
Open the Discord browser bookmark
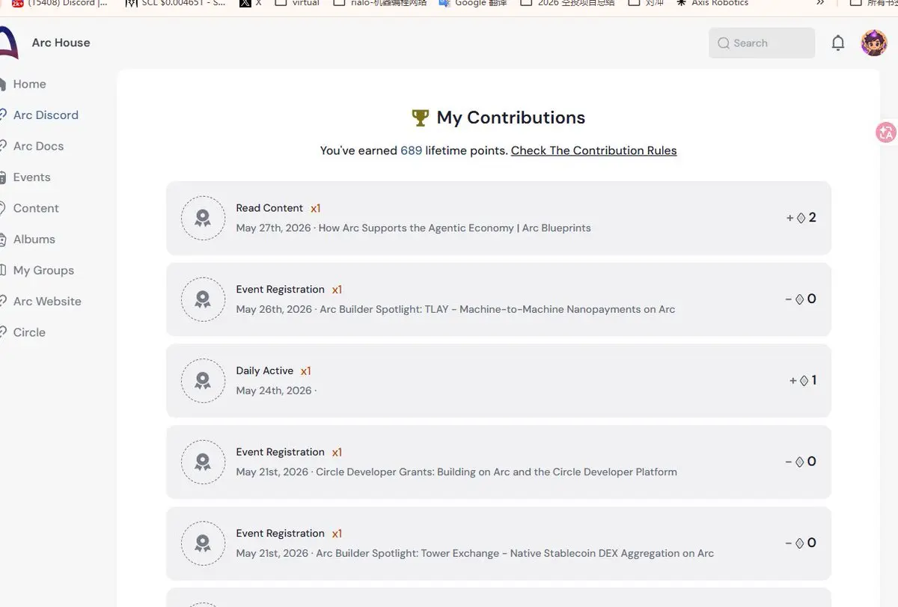(61, 3)
